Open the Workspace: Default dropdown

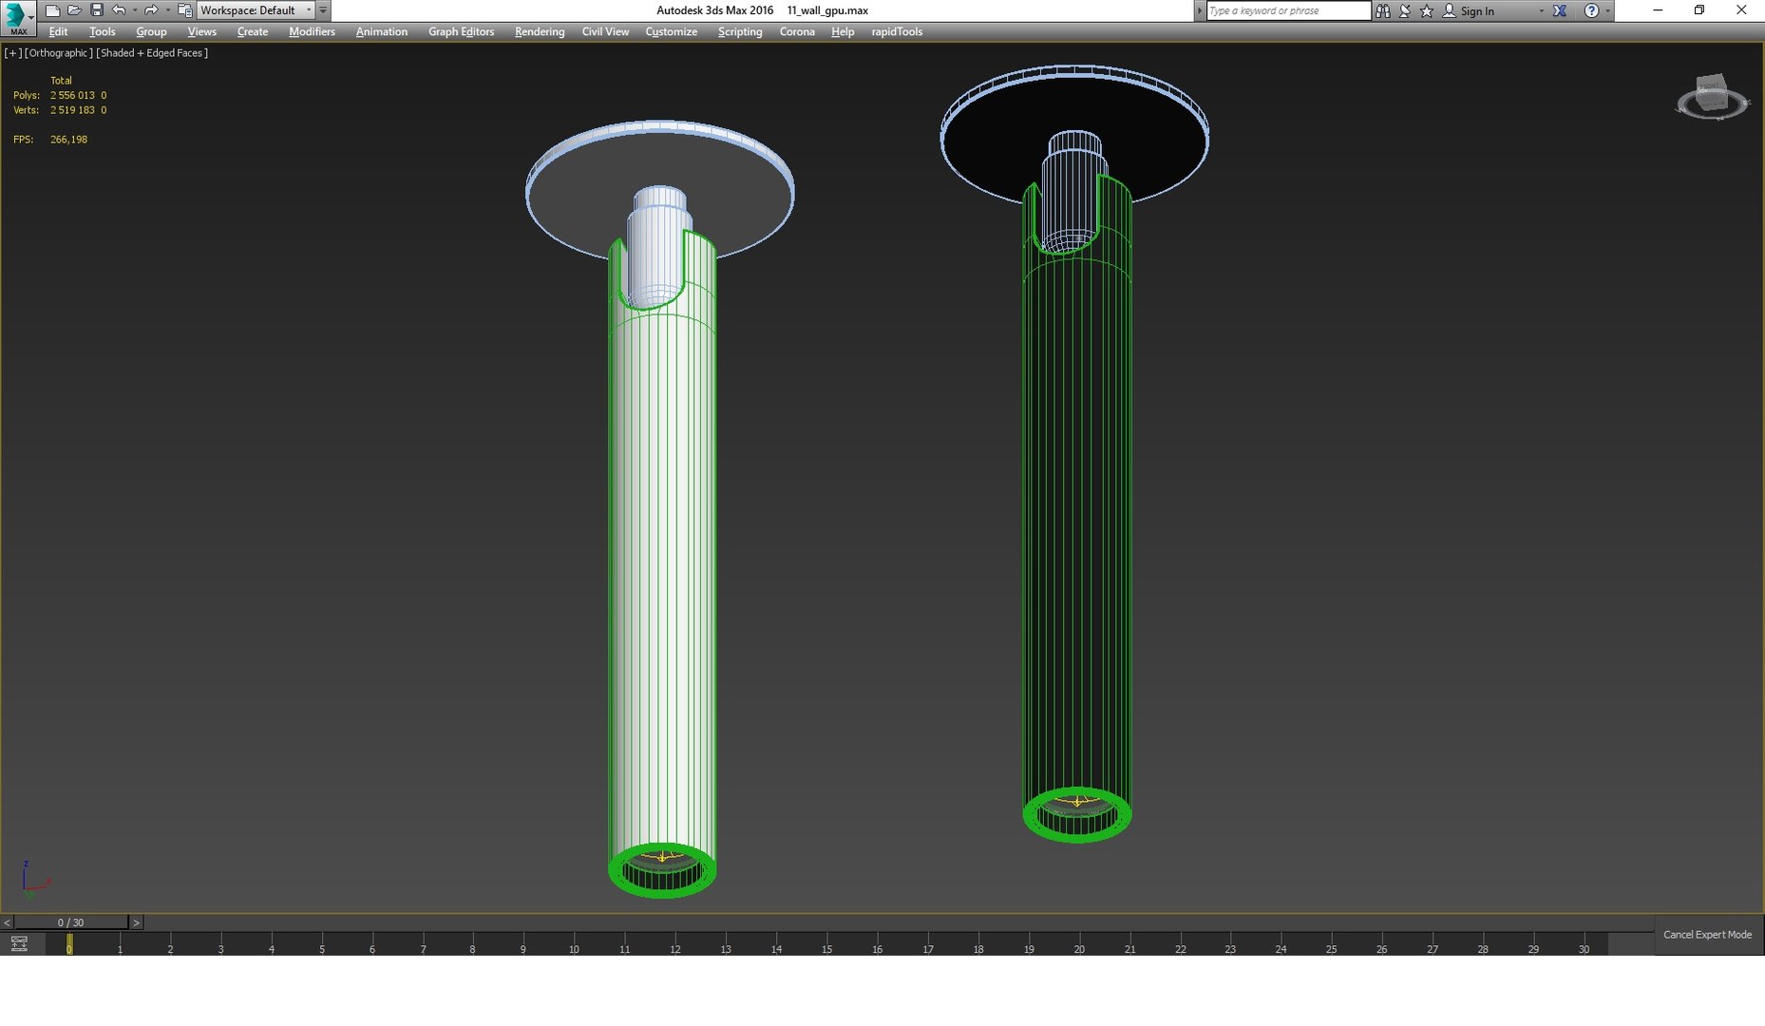pos(256,10)
